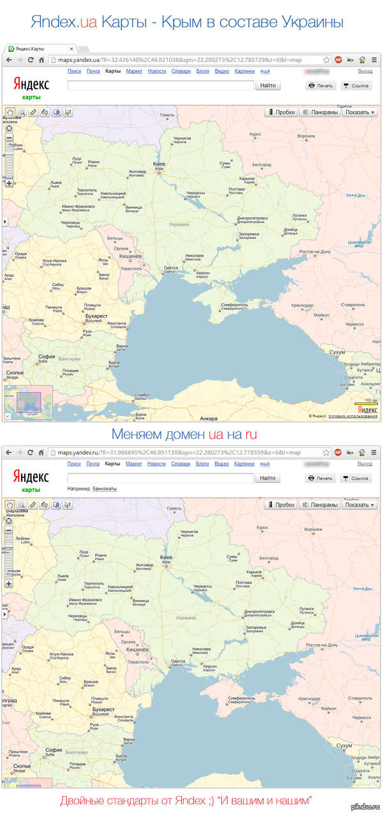
Task: Toggle the Пробки traffic layer on the yandex.ua map
Action: (x=282, y=112)
